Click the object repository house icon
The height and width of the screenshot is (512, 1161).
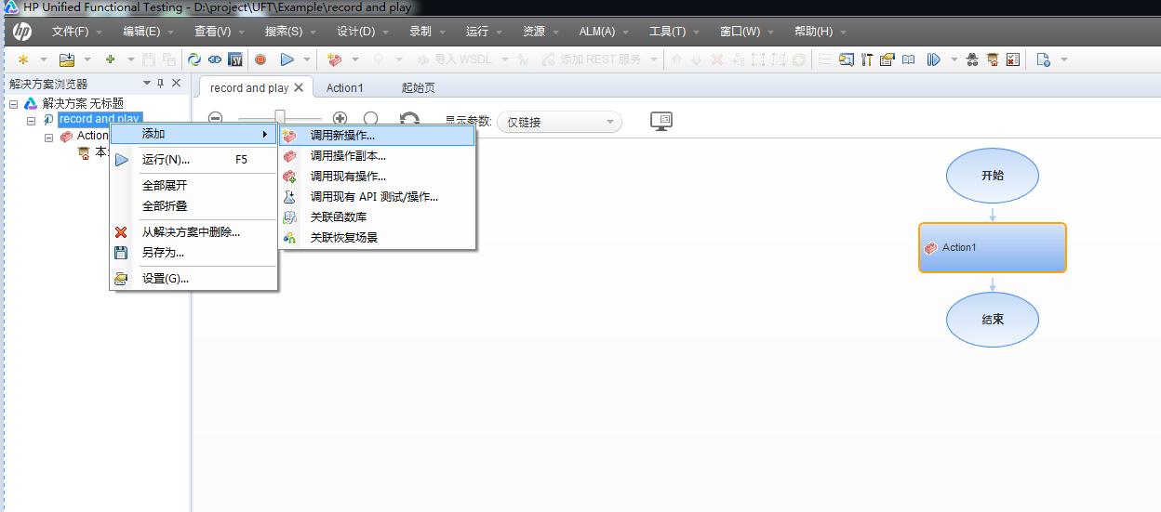993,59
